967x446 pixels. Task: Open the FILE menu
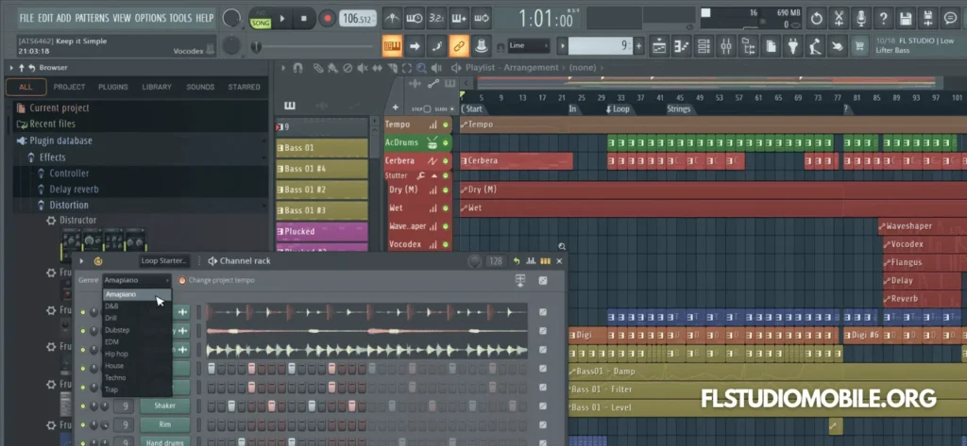pyautogui.click(x=26, y=18)
